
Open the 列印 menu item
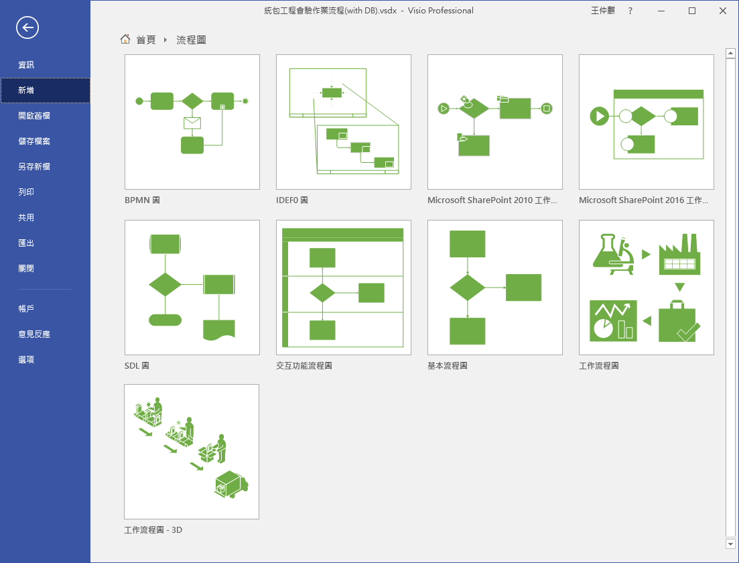(x=46, y=192)
